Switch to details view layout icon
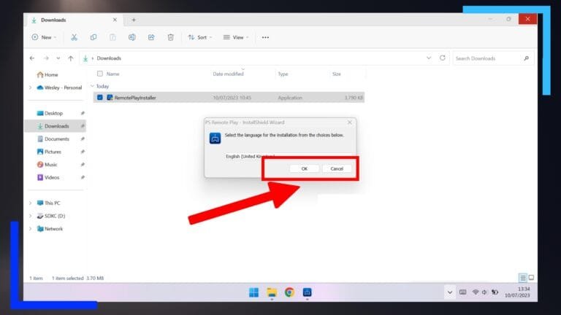Screen dimensions: 561x315 click(523, 278)
